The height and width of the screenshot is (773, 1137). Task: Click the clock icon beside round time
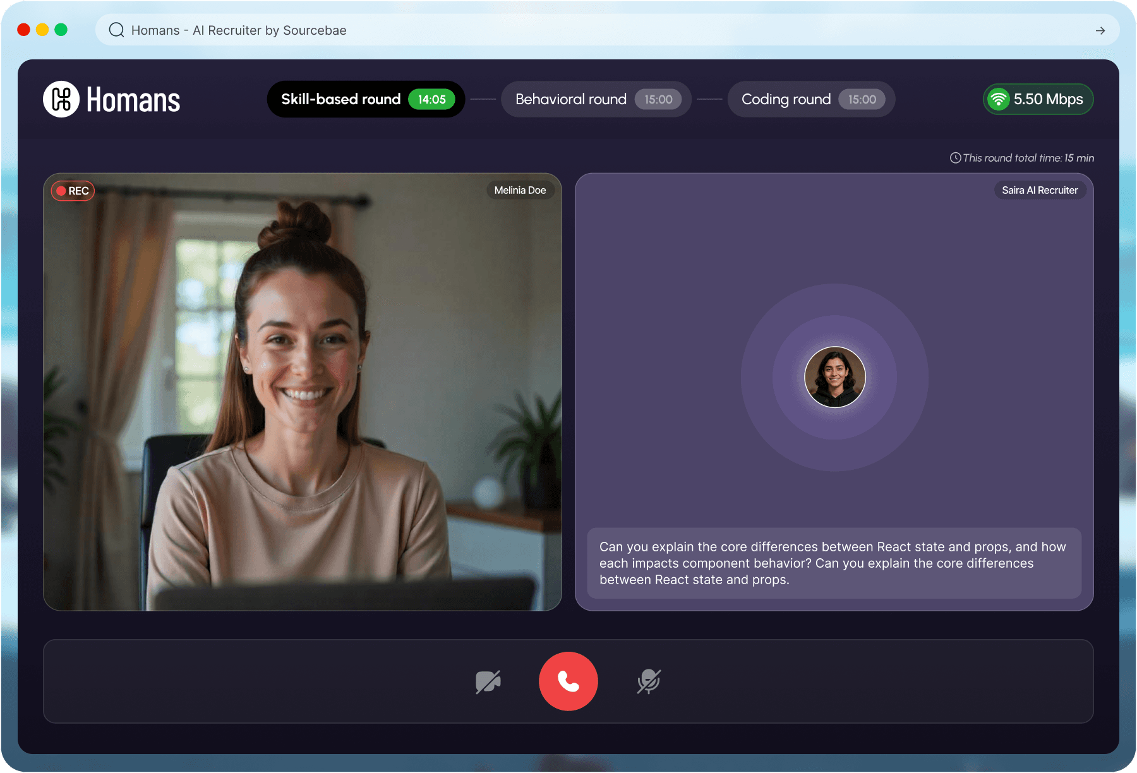click(955, 158)
